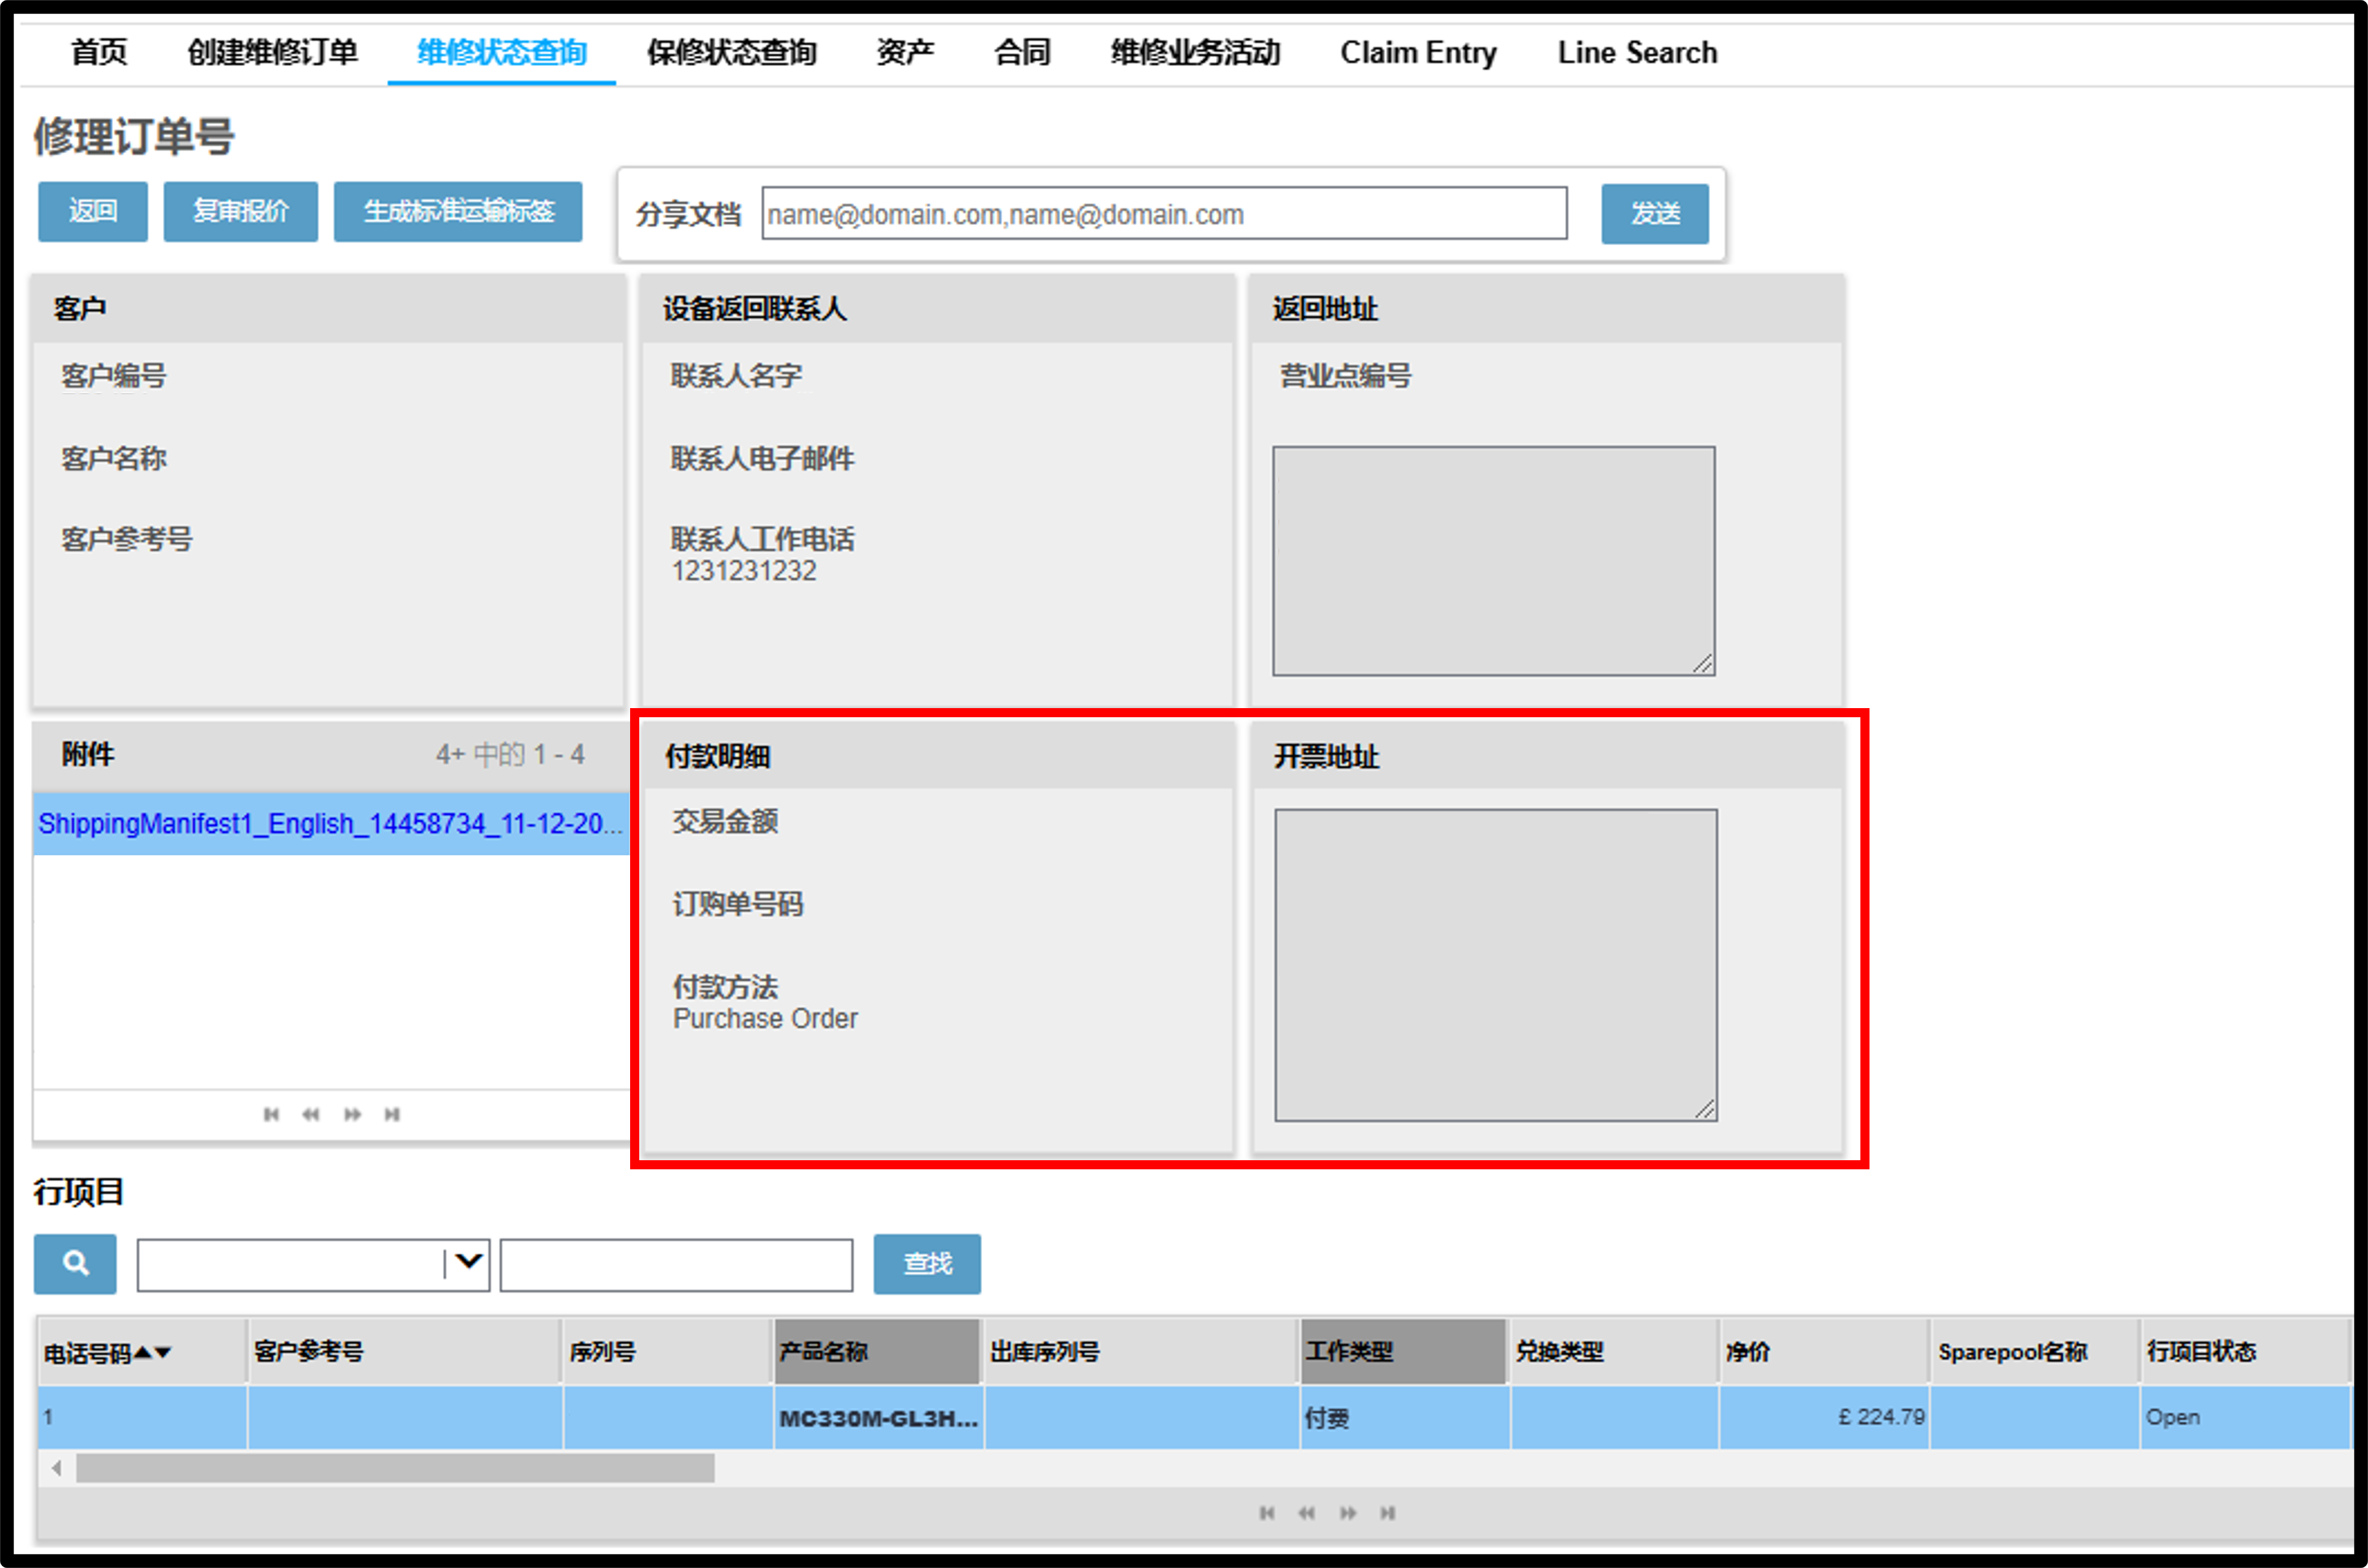2368x1568 pixels.
Task: Sort 电话号码 column ascending with up arrow
Action: pyautogui.click(x=143, y=1352)
